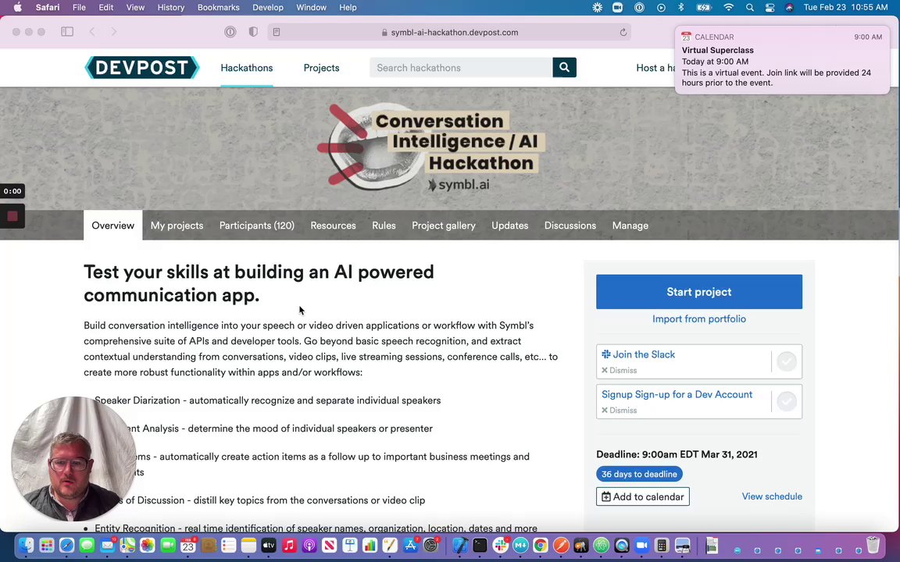
Task: Open the Safari File menu
Action: click(79, 8)
